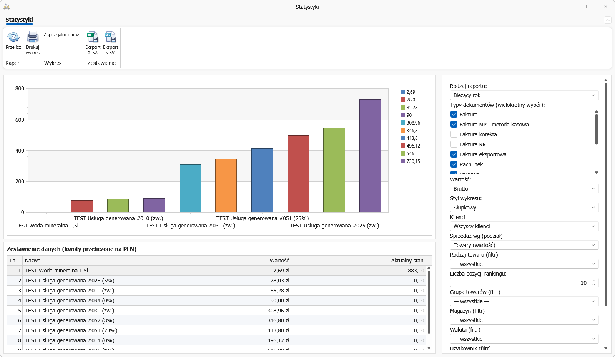Click the data table scroll down arrow

(429, 347)
